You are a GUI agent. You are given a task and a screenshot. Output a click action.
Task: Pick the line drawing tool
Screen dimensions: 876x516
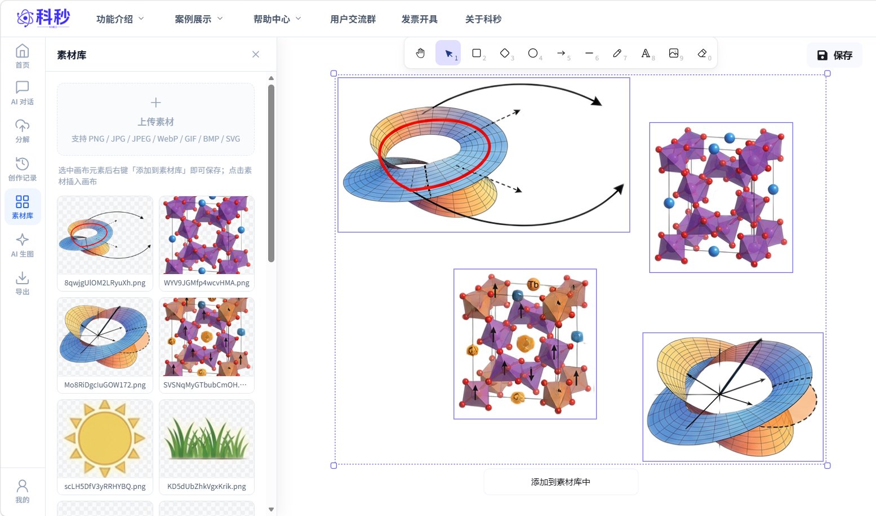point(589,53)
